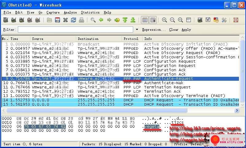Select packet 11 Termination Request row
The image size is (246, 148).
(120, 87)
